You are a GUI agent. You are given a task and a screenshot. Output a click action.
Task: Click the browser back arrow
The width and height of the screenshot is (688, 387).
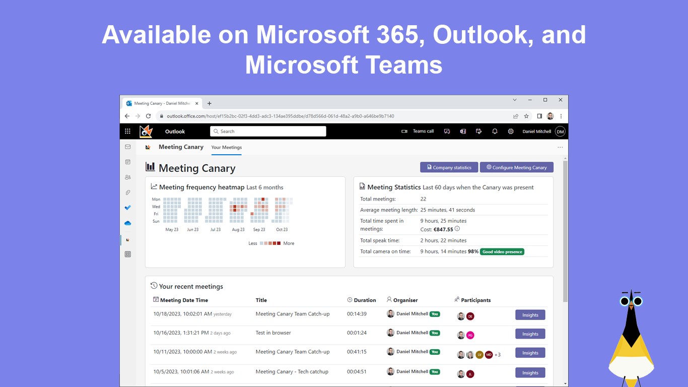point(127,116)
